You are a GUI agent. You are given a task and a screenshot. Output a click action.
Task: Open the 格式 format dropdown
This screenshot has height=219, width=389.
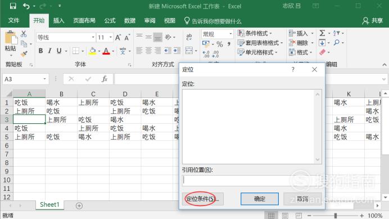click(x=300, y=52)
